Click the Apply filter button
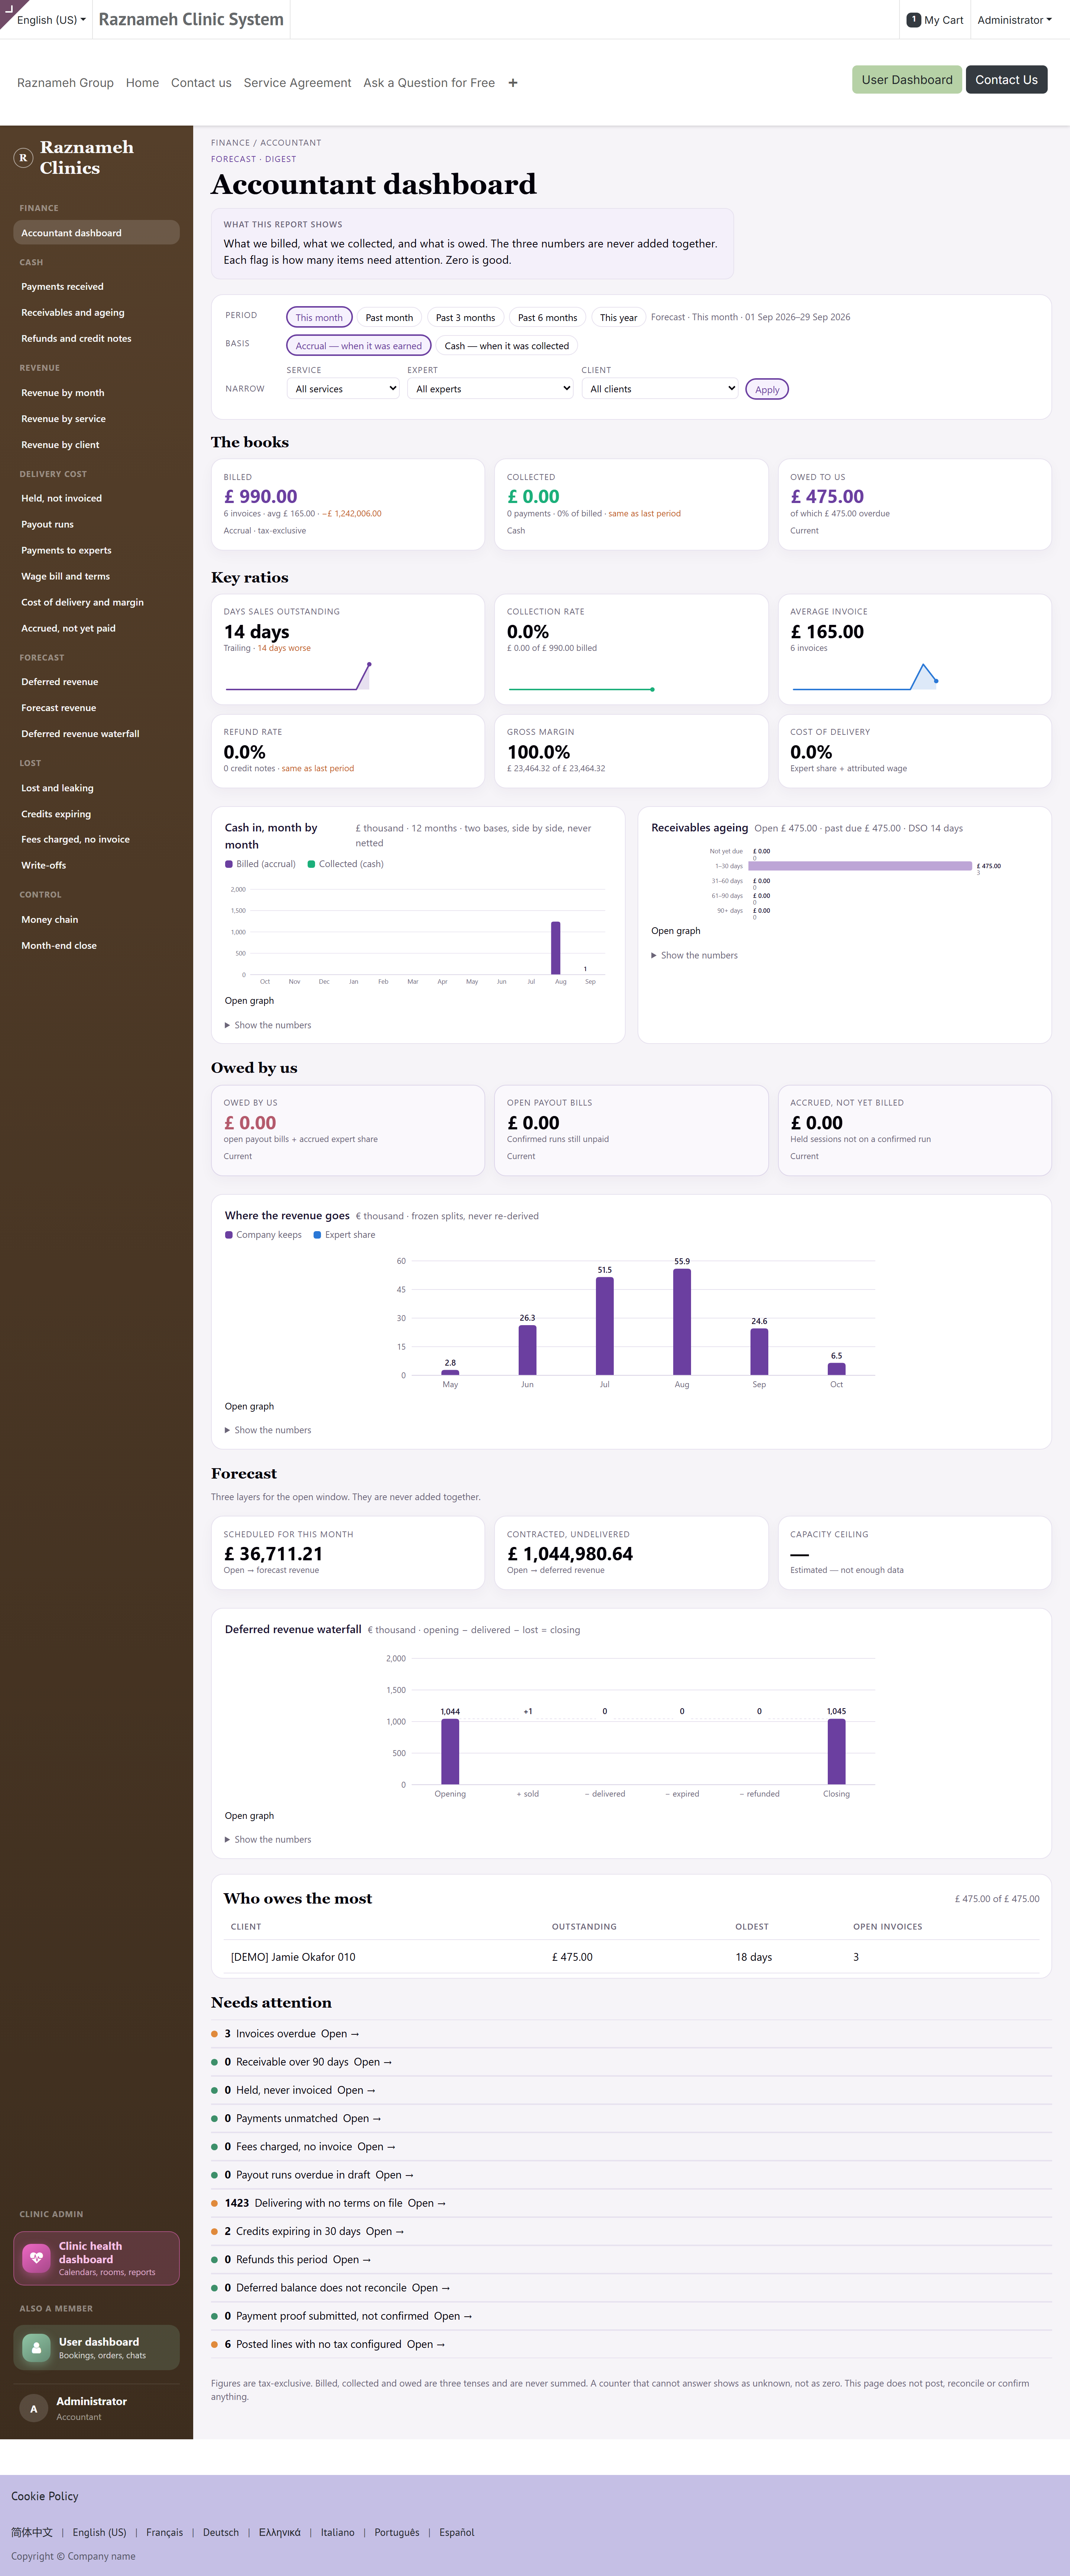The image size is (1070, 2576). coord(767,389)
